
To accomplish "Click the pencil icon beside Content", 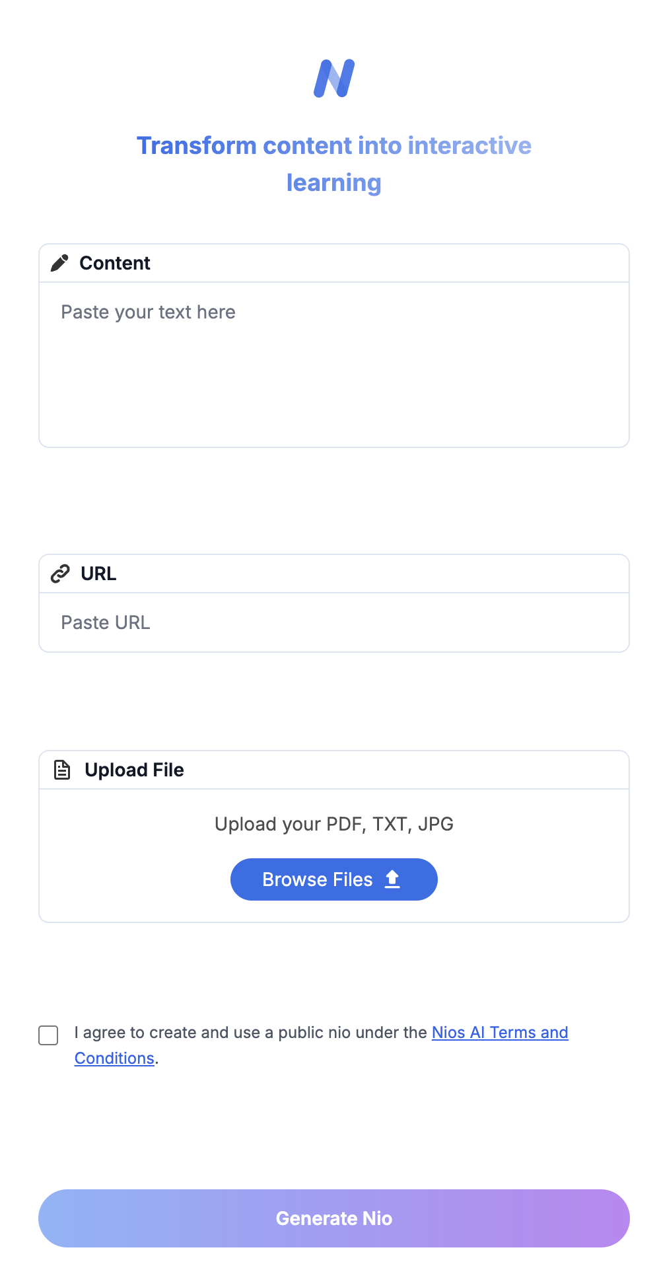I will (59, 263).
